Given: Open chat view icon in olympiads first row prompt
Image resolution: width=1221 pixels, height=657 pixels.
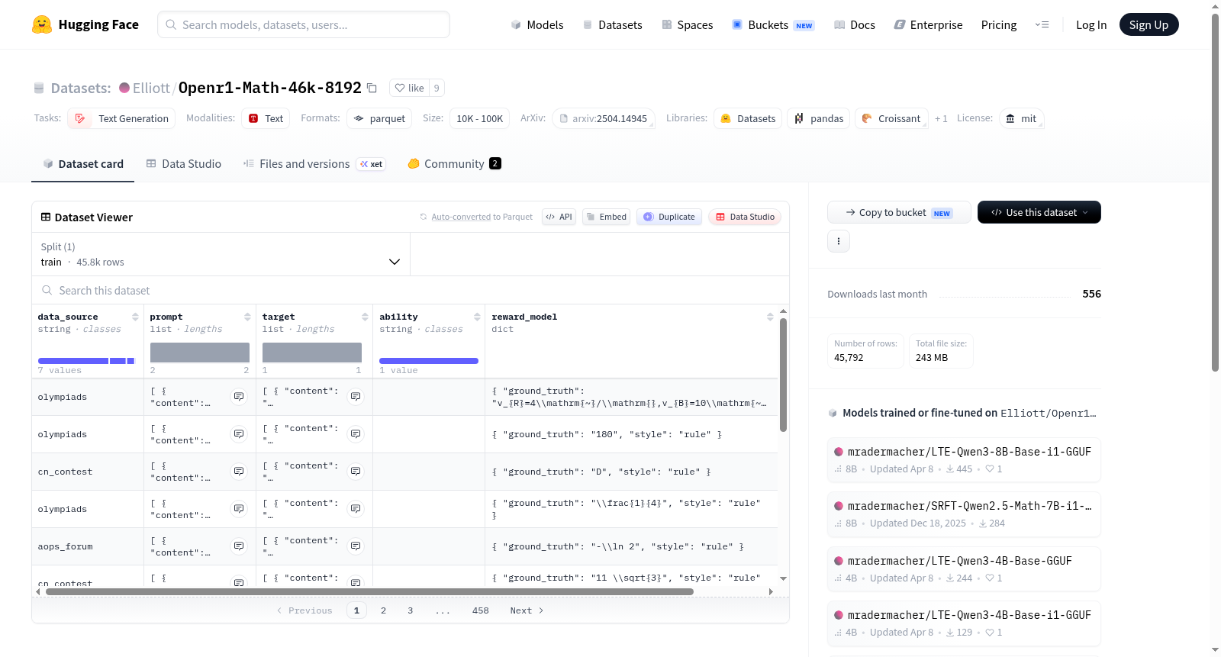Looking at the screenshot, I should [x=239, y=397].
